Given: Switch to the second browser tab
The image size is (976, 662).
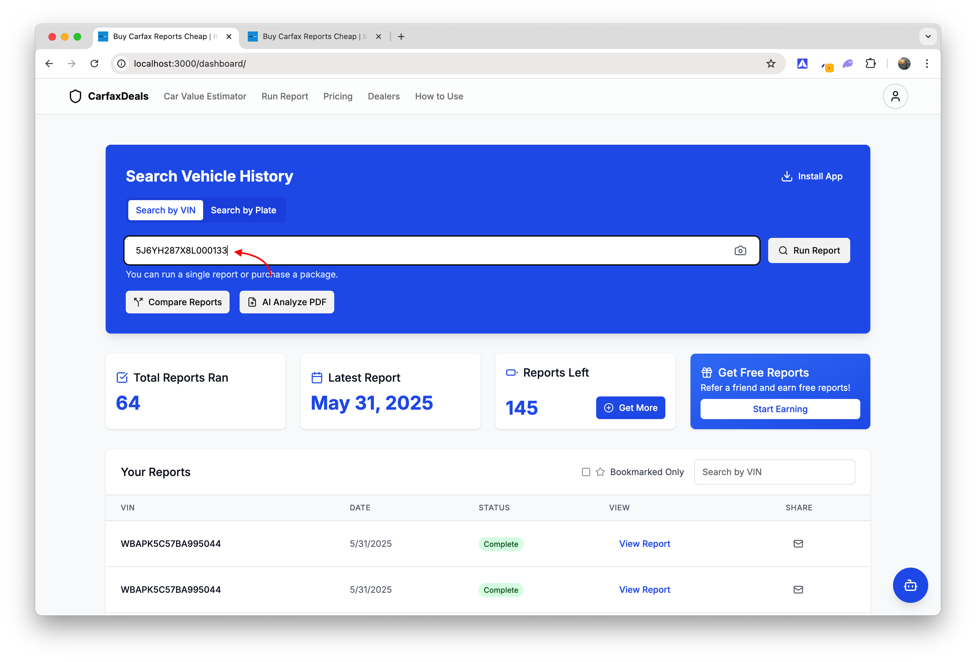Looking at the screenshot, I should (x=315, y=36).
